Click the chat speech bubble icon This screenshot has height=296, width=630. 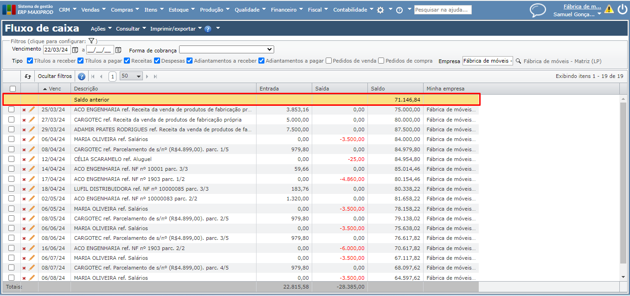click(538, 10)
